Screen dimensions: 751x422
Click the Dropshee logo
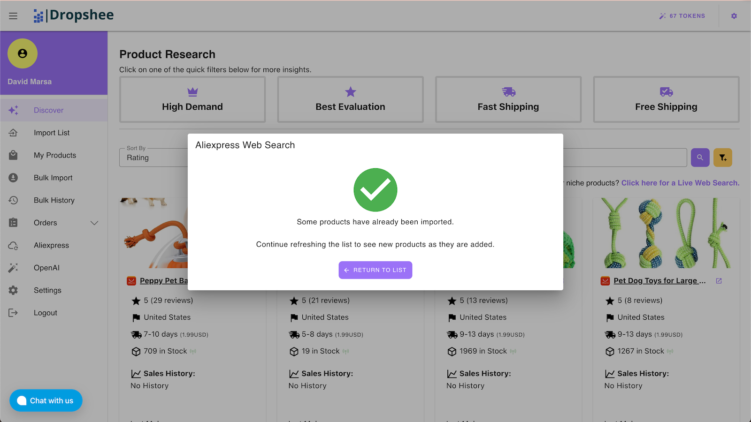[x=74, y=15]
